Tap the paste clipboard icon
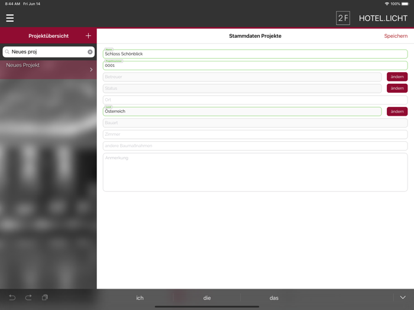Image resolution: width=414 pixels, height=310 pixels. [x=44, y=298]
